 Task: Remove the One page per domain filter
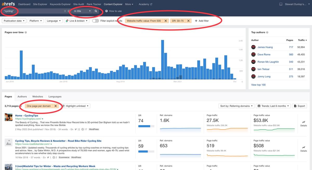point(55,106)
